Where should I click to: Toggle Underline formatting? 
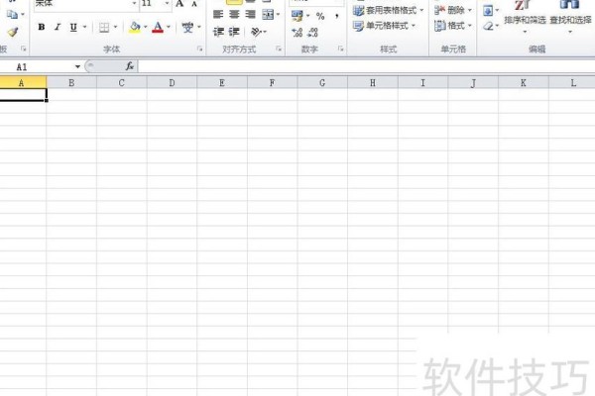73,27
